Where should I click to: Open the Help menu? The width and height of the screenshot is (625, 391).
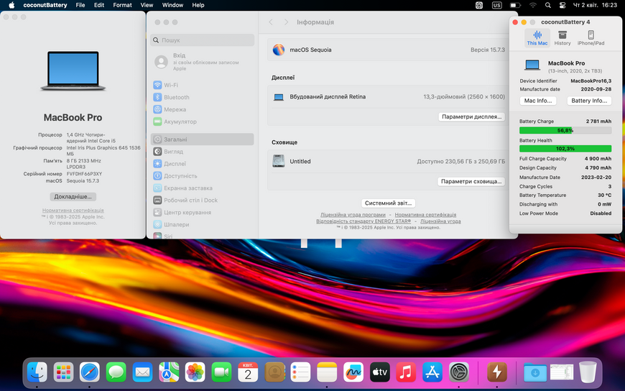[x=198, y=5]
